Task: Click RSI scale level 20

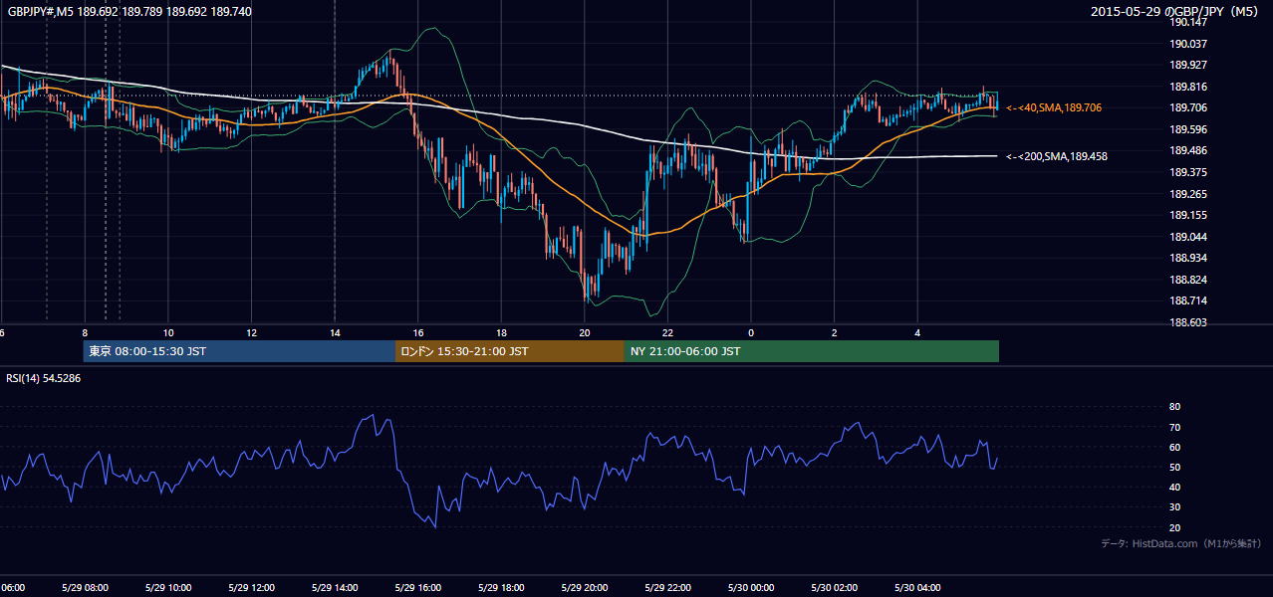Action: (1175, 528)
